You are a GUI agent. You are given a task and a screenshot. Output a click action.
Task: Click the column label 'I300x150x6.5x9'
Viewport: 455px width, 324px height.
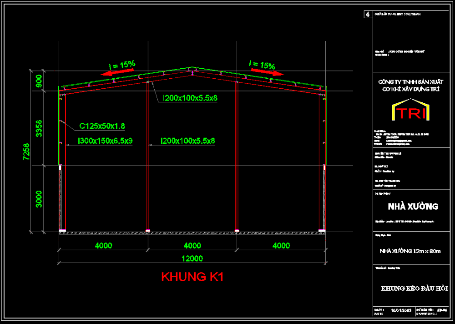click(106, 141)
